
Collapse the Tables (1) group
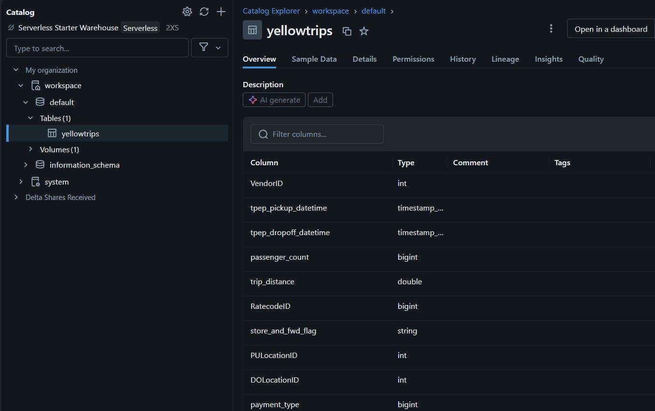click(30, 118)
